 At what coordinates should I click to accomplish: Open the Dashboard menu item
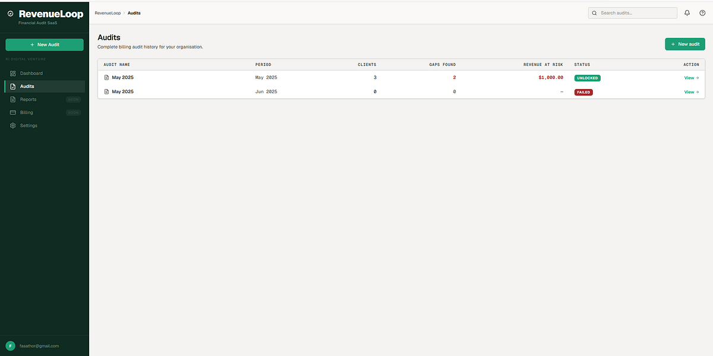45,73
